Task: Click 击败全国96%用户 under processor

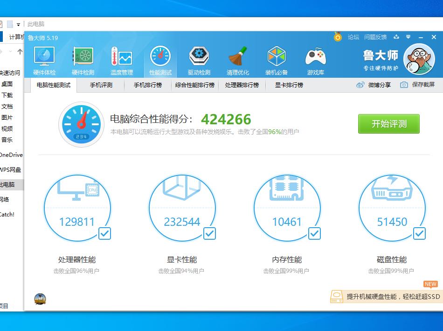Action: 76,271
